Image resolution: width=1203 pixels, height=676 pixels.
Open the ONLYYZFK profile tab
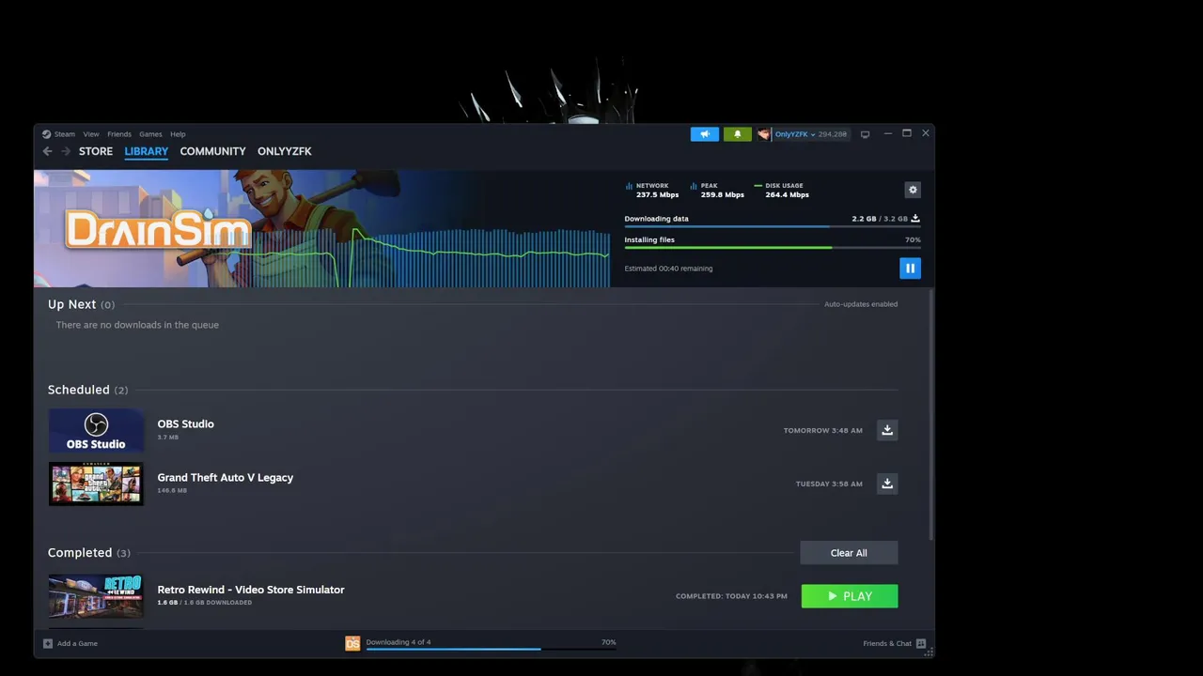pyautogui.click(x=285, y=151)
